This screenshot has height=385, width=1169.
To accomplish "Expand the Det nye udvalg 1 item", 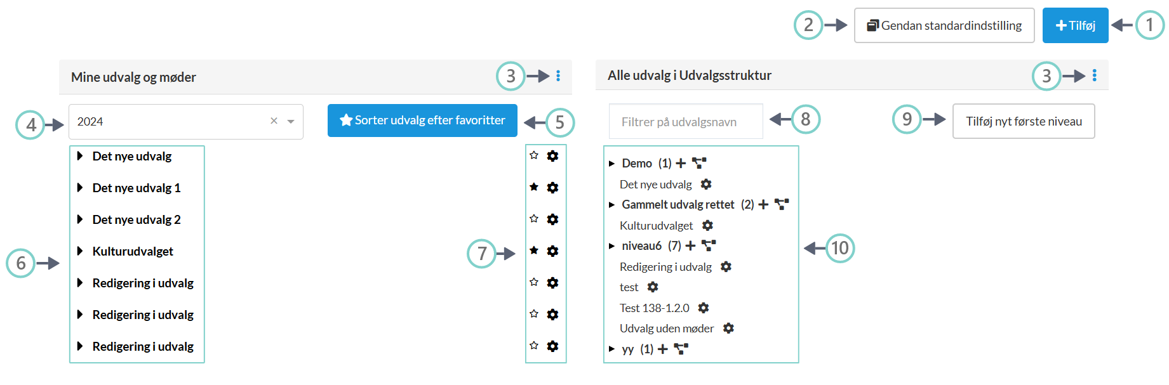I will (80, 188).
